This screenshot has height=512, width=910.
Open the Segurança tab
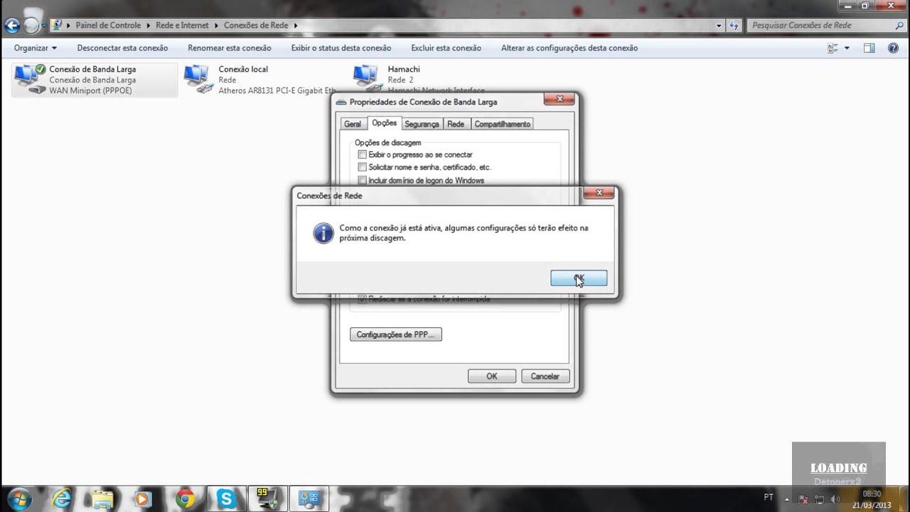click(422, 124)
